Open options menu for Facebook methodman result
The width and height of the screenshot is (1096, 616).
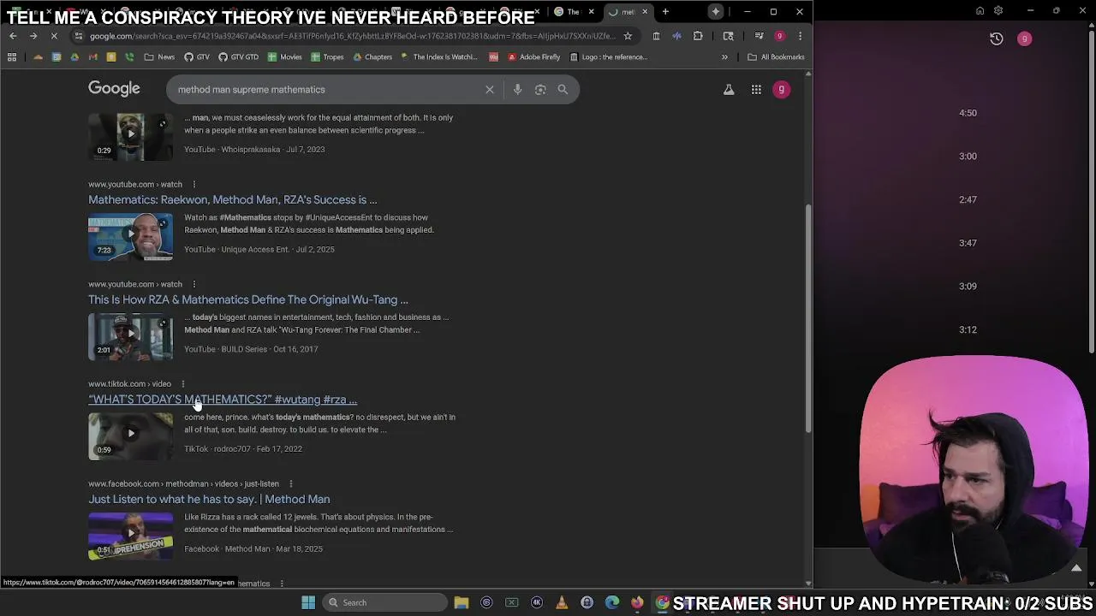290,484
